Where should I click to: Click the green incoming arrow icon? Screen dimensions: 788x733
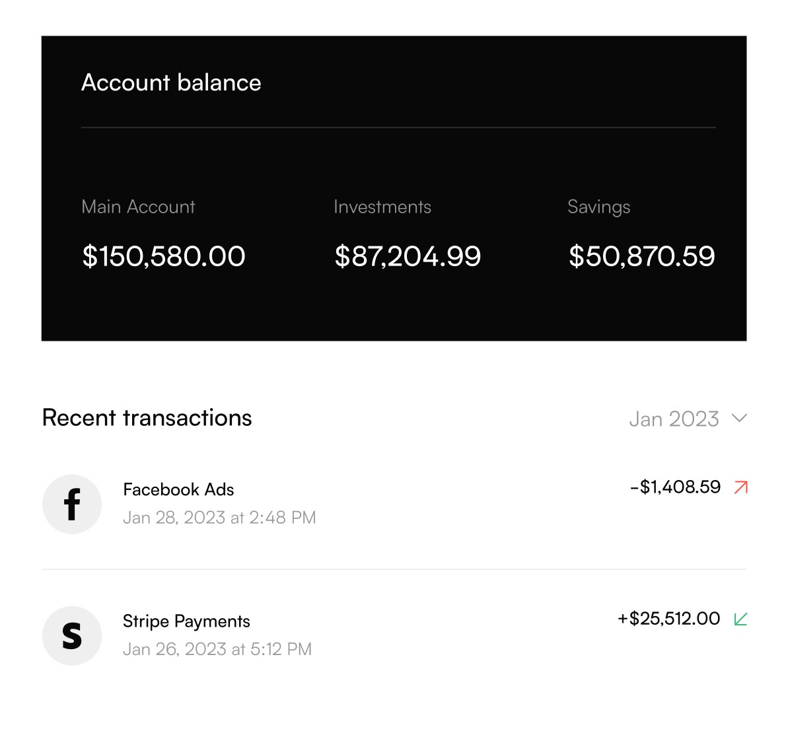740,619
